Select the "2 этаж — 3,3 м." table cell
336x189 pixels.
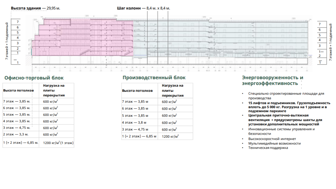click(x=16, y=134)
